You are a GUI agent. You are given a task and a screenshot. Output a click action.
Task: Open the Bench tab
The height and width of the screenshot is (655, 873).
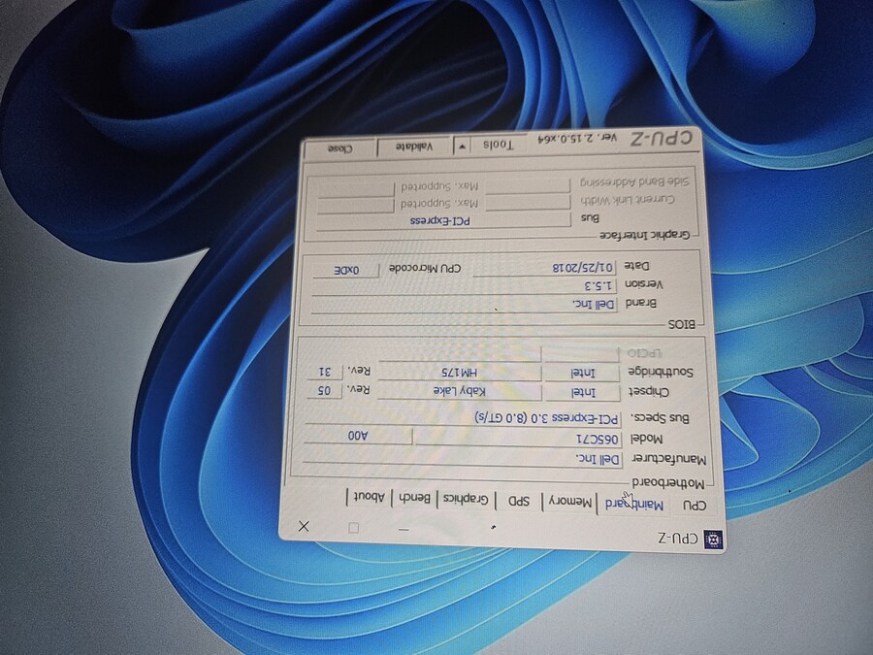(415, 498)
